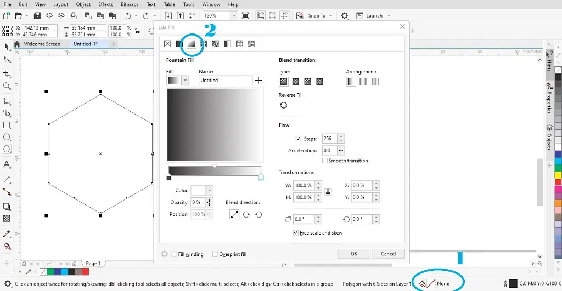The width and height of the screenshot is (562, 291).
Task: Select the Zoom tool in toolbox
Action: 7,86
